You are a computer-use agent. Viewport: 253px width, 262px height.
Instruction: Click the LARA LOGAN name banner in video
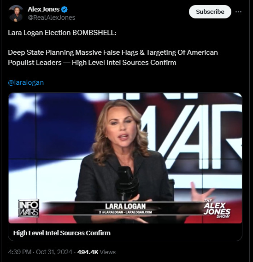(125, 206)
